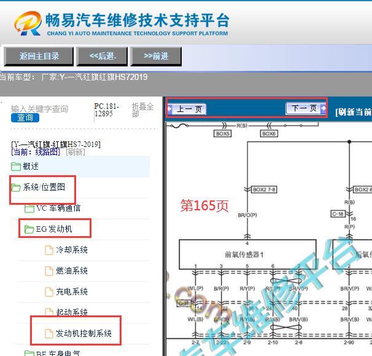Go to previous page with 上一页
The height and width of the screenshot is (356, 372).
click(x=187, y=109)
